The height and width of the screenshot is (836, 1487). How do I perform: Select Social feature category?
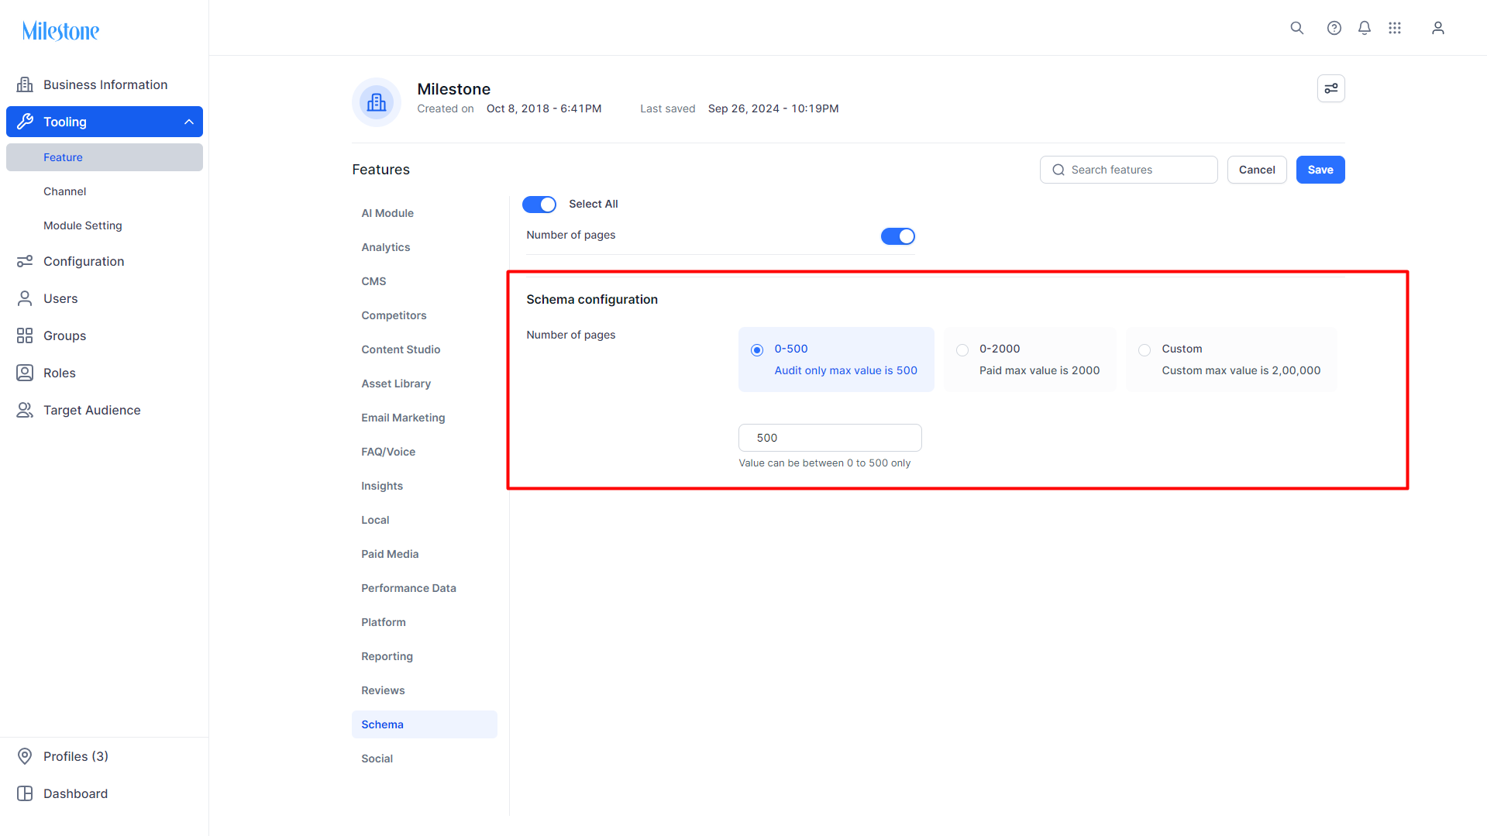pyautogui.click(x=425, y=759)
